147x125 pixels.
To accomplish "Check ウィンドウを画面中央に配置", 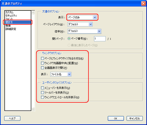I will coord(42,63).
